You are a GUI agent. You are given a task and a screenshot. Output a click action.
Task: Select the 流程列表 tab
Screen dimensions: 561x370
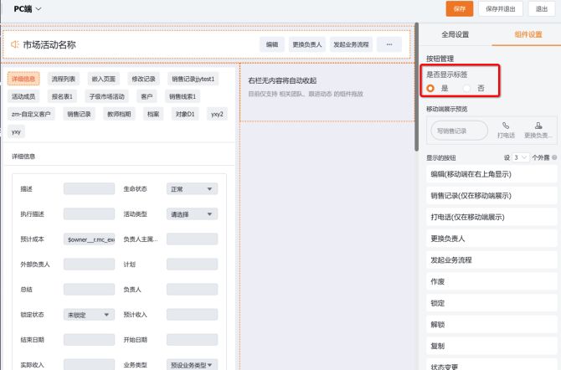[x=63, y=80]
